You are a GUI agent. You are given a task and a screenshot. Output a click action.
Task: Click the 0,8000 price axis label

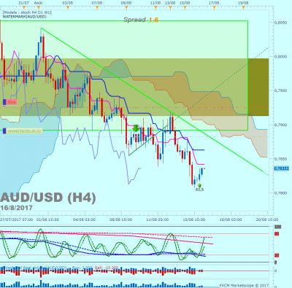pyautogui.click(x=280, y=56)
